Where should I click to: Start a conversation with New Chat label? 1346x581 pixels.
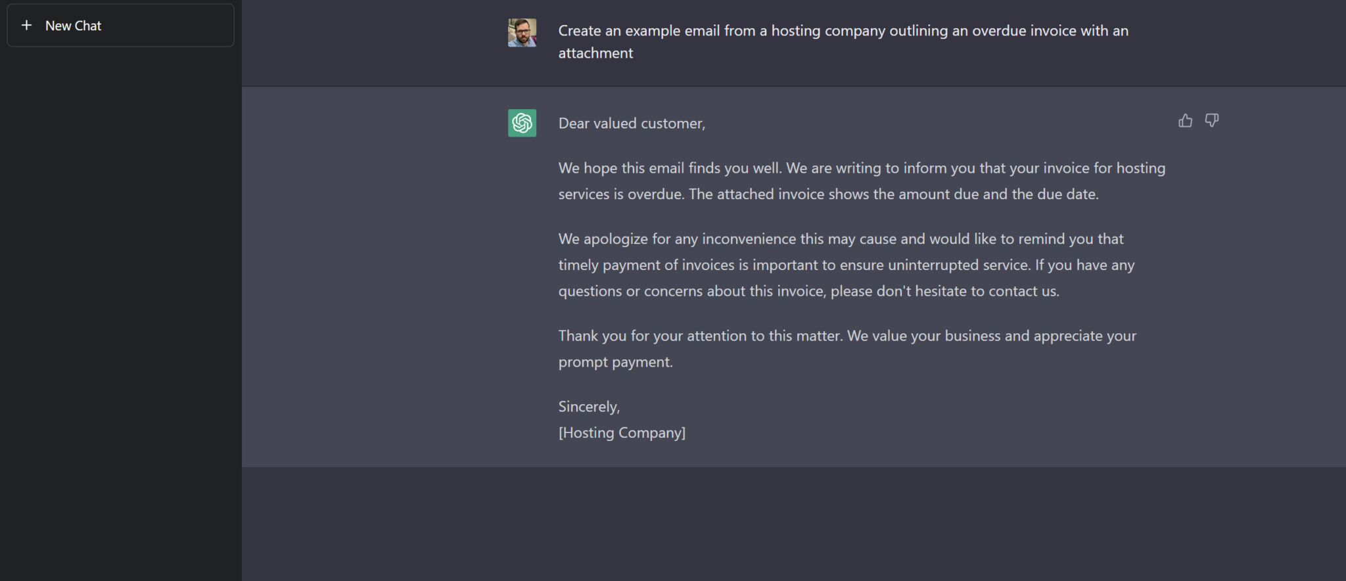coord(73,26)
